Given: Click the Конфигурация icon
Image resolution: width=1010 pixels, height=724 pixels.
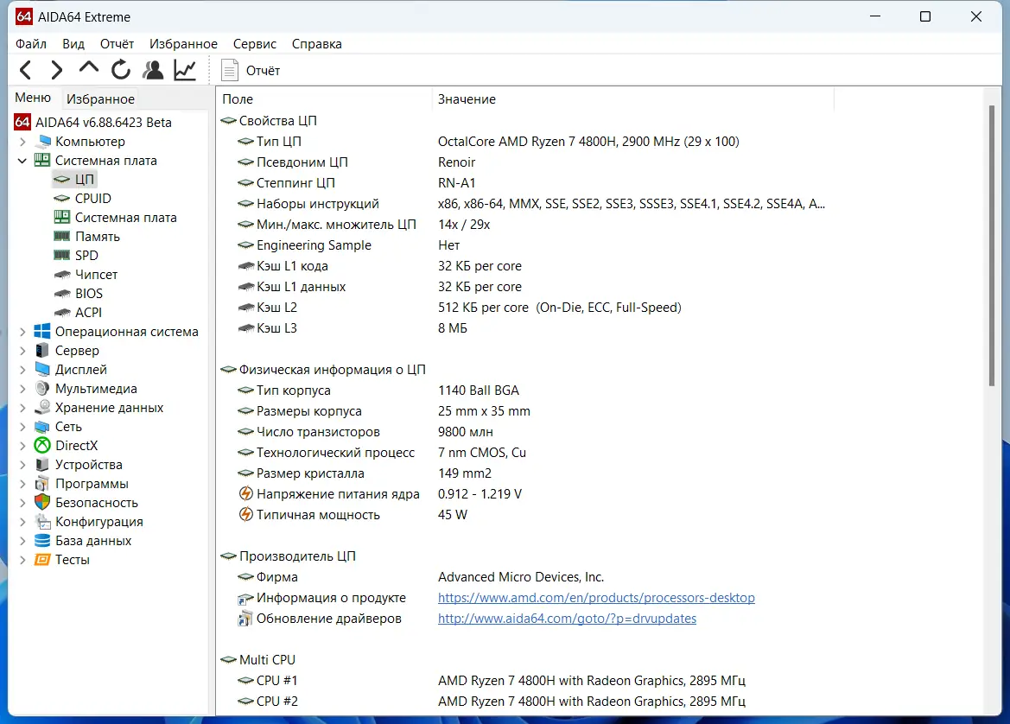Looking at the screenshot, I should 41,521.
